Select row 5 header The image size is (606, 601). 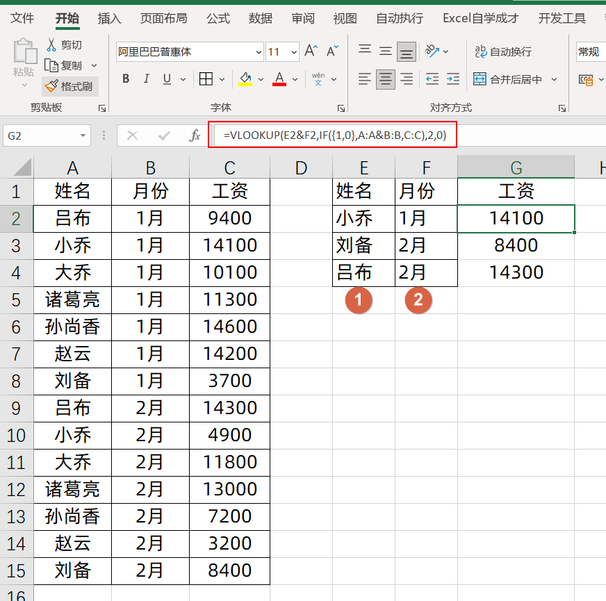[x=16, y=300]
